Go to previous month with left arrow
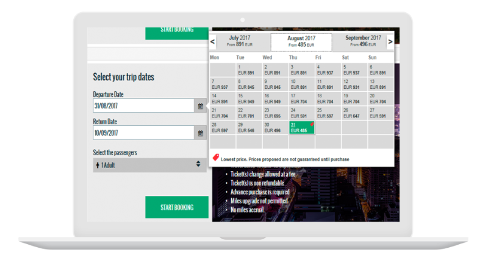 tap(212, 42)
